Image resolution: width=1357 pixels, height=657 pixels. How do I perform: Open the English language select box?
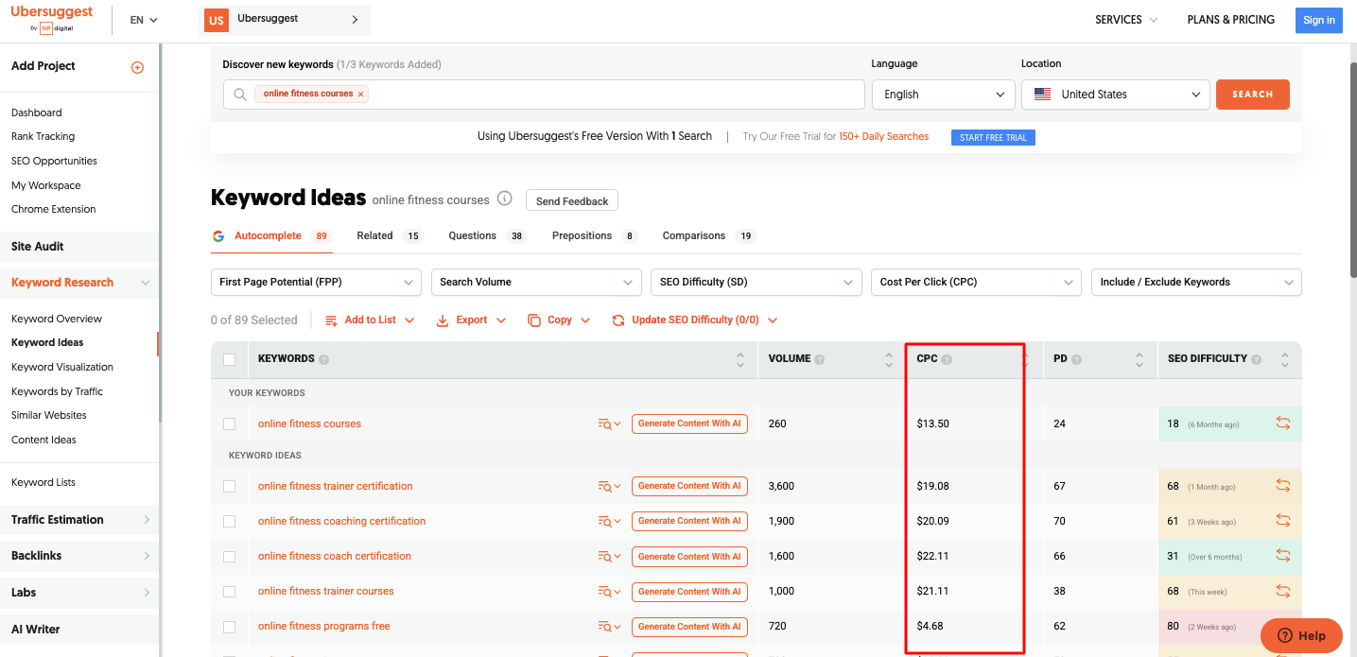click(x=943, y=95)
